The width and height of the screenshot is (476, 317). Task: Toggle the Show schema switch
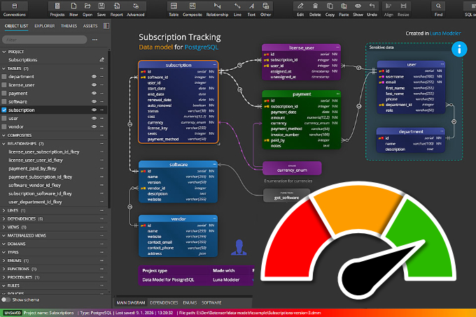6,300
